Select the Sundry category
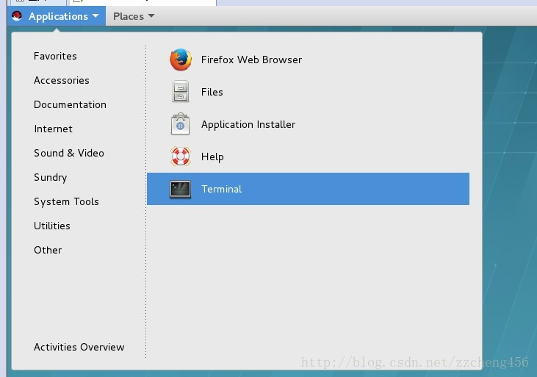 click(51, 178)
